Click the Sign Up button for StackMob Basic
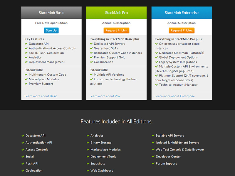 (51, 31)
